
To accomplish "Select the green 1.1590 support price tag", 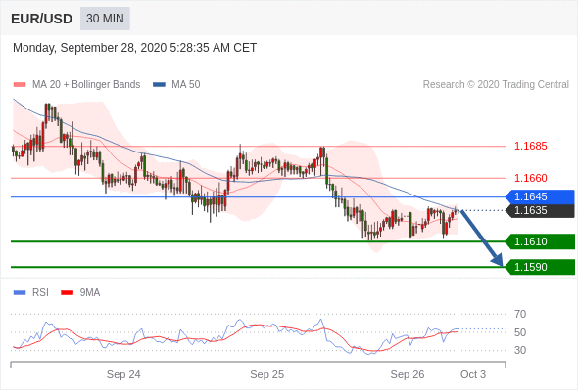I will coord(540,267).
